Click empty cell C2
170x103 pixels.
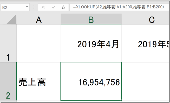pyautogui.click(x=145, y=82)
